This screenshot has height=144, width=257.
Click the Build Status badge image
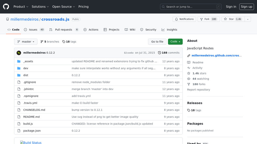(31, 142)
